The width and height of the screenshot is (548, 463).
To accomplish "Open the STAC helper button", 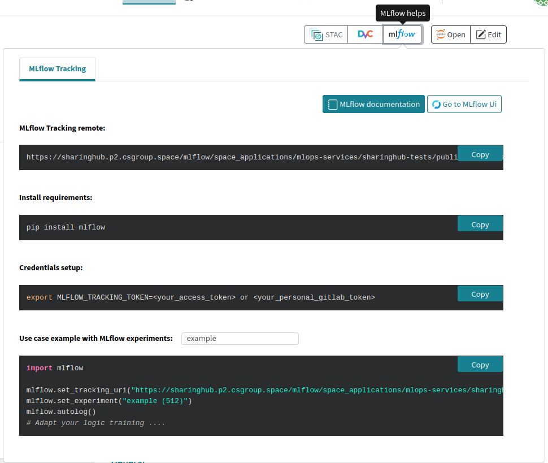I will tap(326, 34).
